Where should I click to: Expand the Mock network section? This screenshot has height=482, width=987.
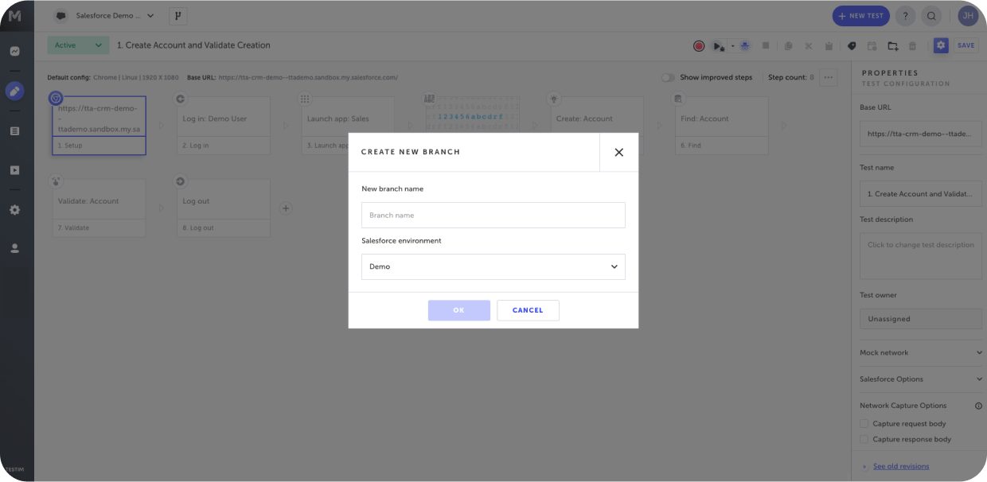tap(920, 352)
